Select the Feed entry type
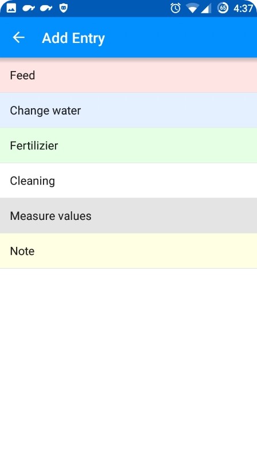 [128, 75]
